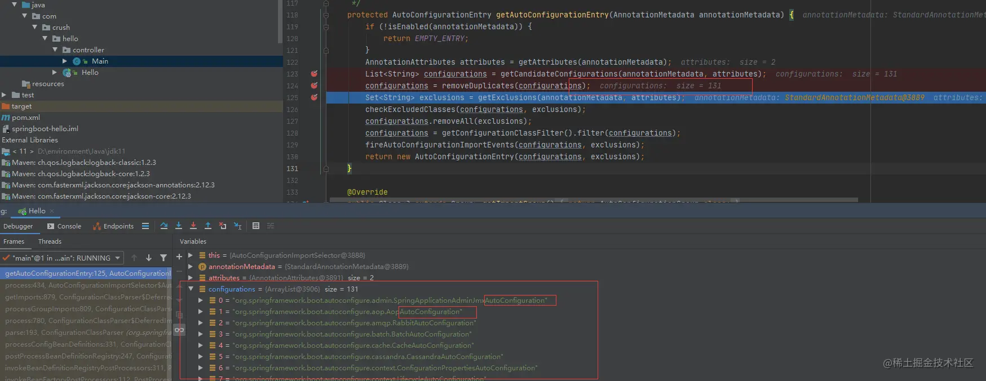Collapse the controller package node
The height and width of the screenshot is (381, 986).
click(x=55, y=50)
